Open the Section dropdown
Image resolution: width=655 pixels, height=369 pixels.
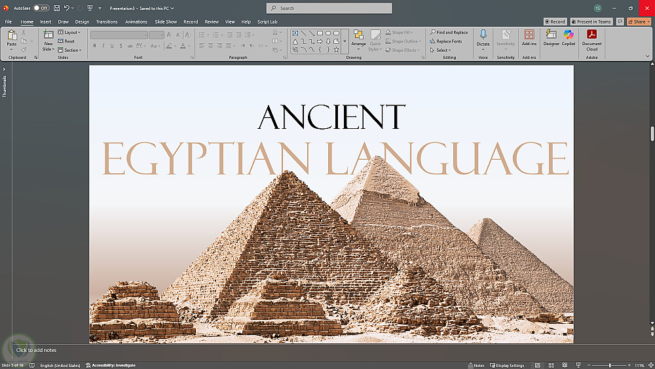click(70, 50)
